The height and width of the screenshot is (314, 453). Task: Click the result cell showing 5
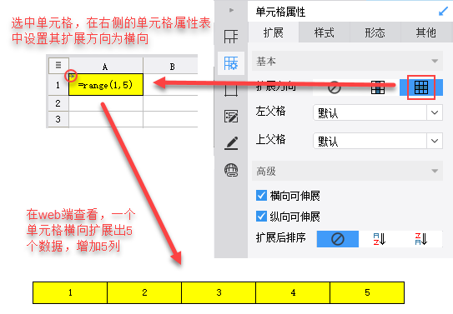point(367,292)
